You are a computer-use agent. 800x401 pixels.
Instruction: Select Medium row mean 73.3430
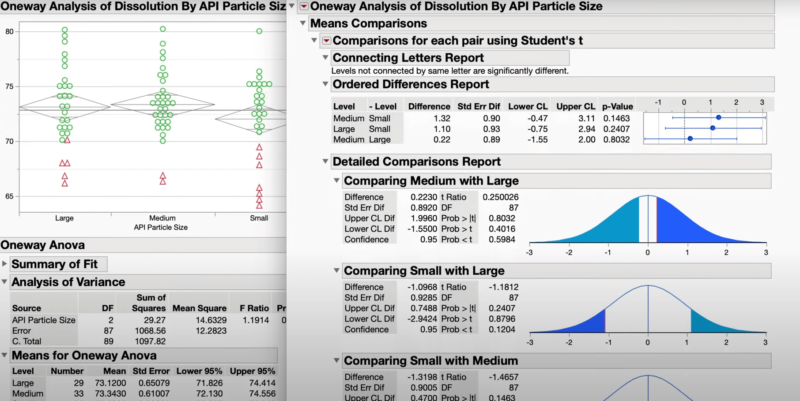(110, 394)
